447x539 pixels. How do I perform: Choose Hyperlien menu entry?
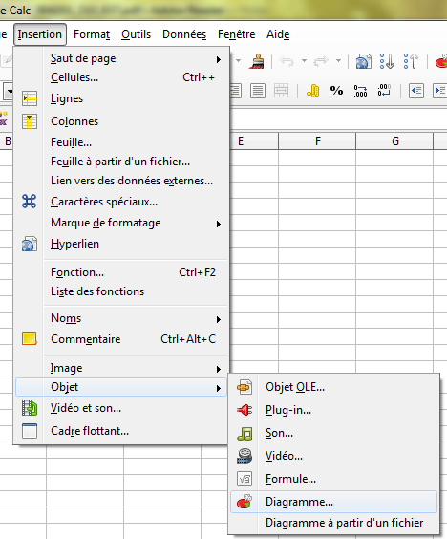point(121,244)
